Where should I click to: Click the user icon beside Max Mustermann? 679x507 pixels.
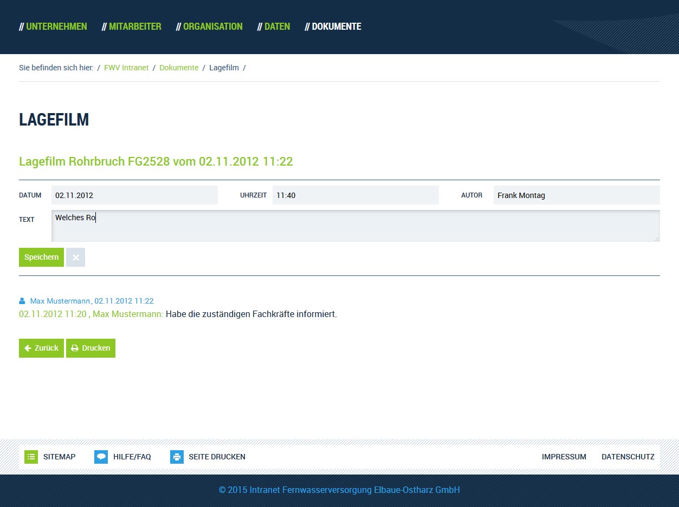[22, 301]
